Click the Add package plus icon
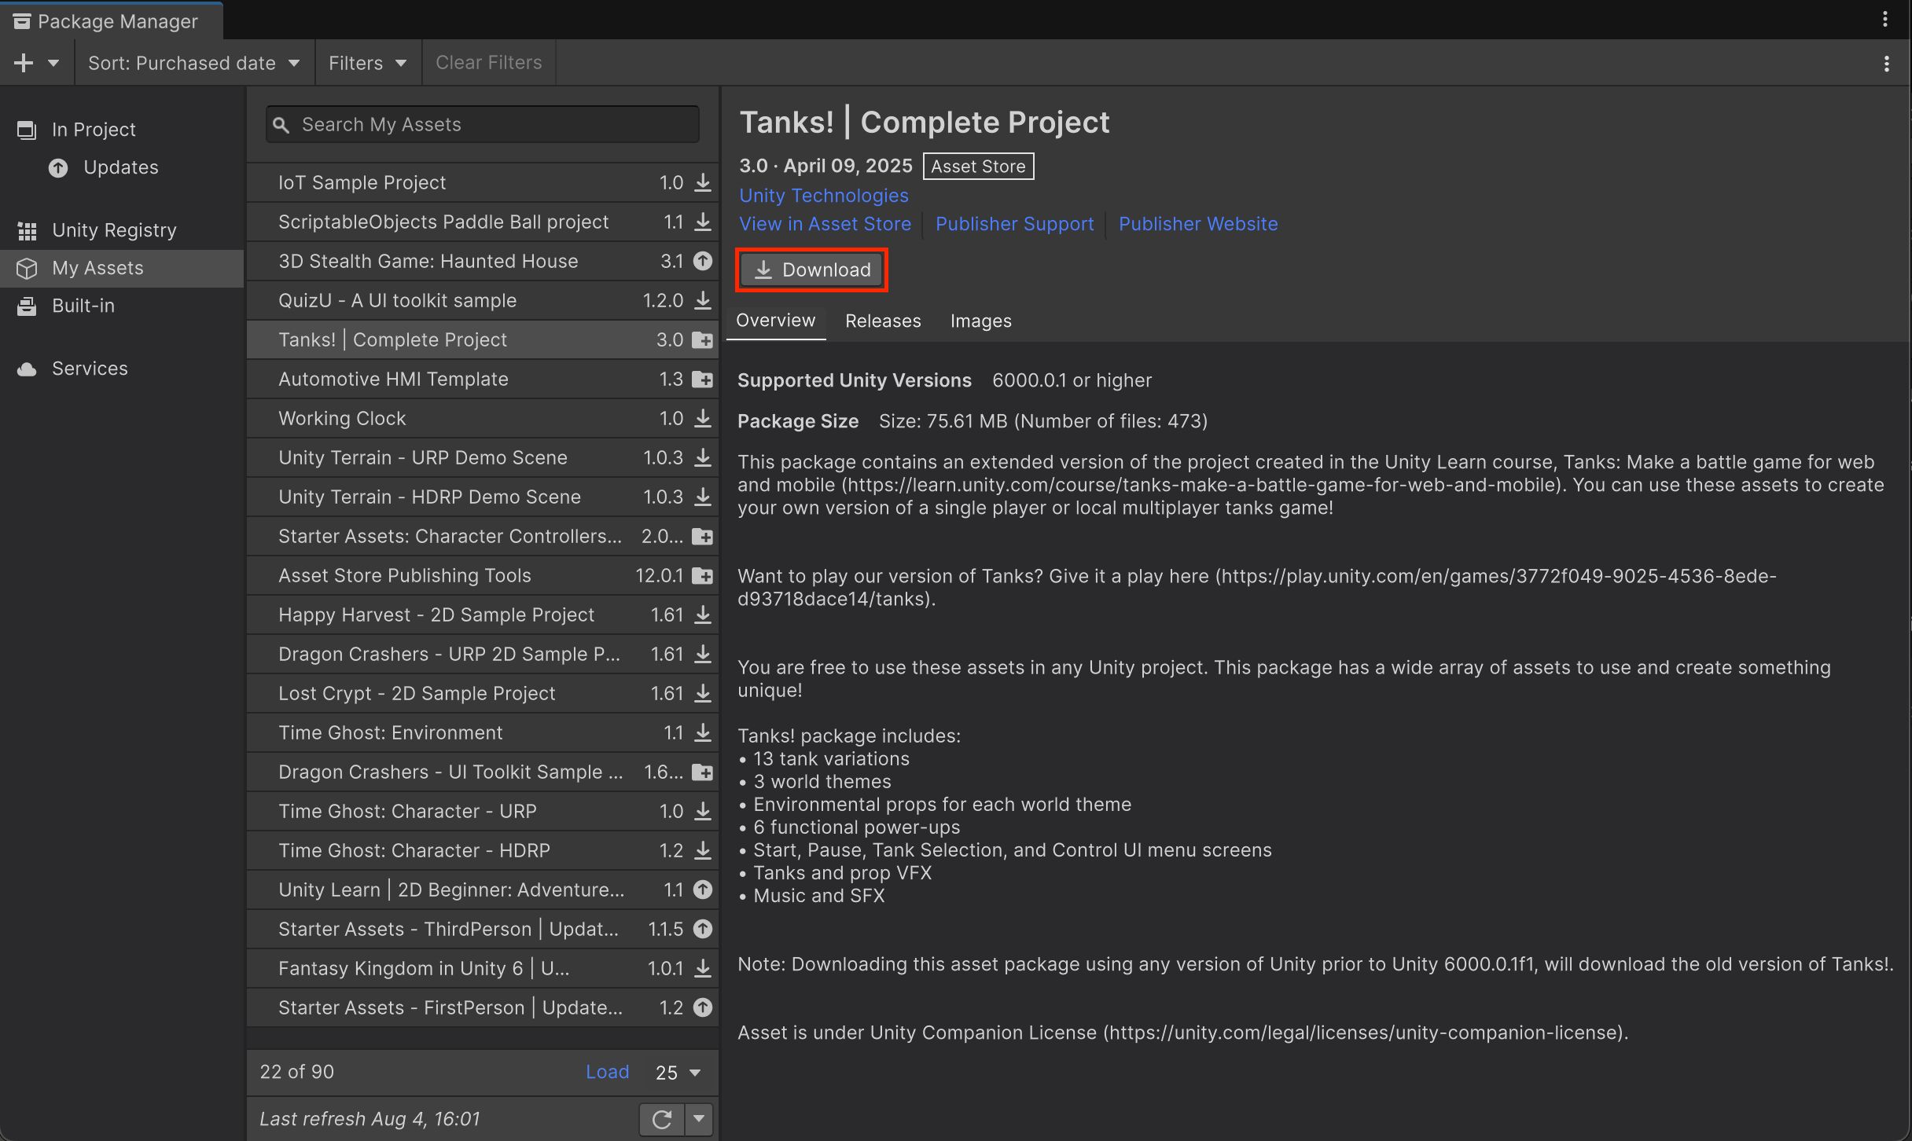 [x=24, y=63]
